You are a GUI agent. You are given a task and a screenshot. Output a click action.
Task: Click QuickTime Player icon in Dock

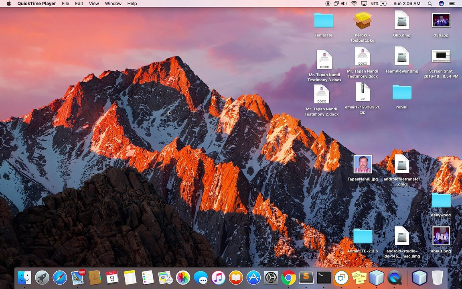point(394,277)
